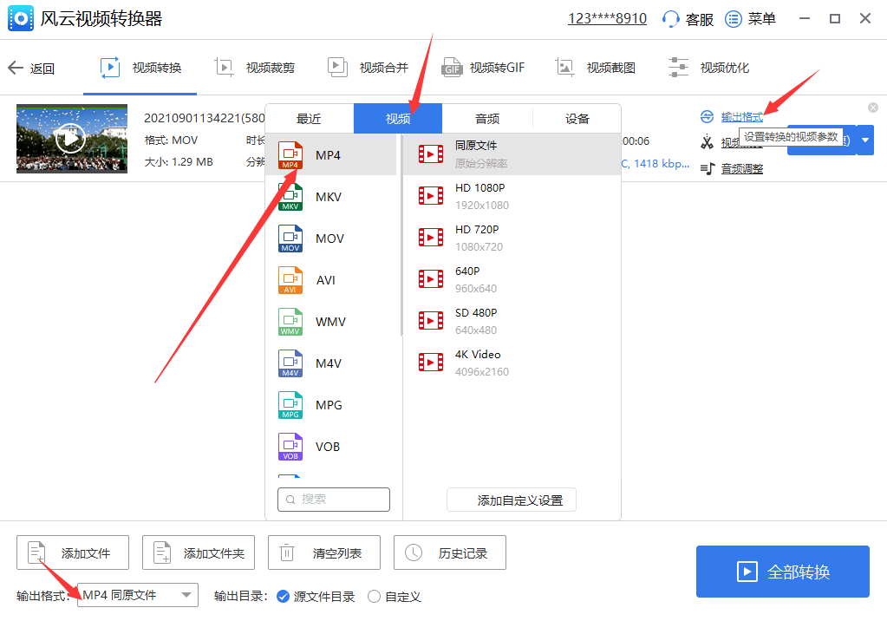Select HD 720P film icon
The height and width of the screenshot is (621, 887).
pyautogui.click(x=430, y=237)
